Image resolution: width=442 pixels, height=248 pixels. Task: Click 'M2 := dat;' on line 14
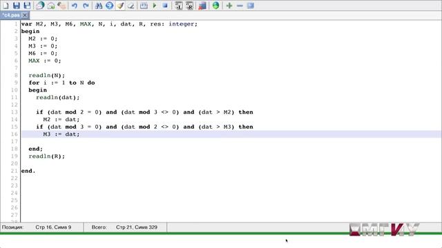[x=61, y=119]
